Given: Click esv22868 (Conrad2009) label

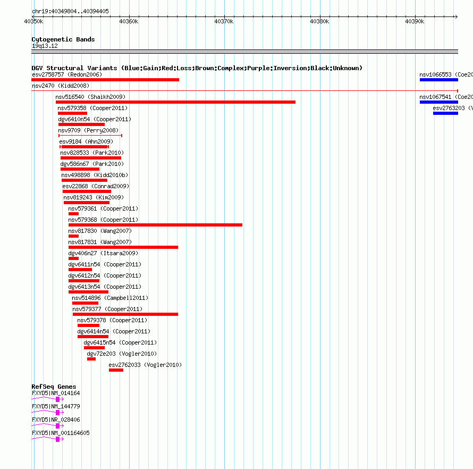Looking at the screenshot, I should coord(96,186).
